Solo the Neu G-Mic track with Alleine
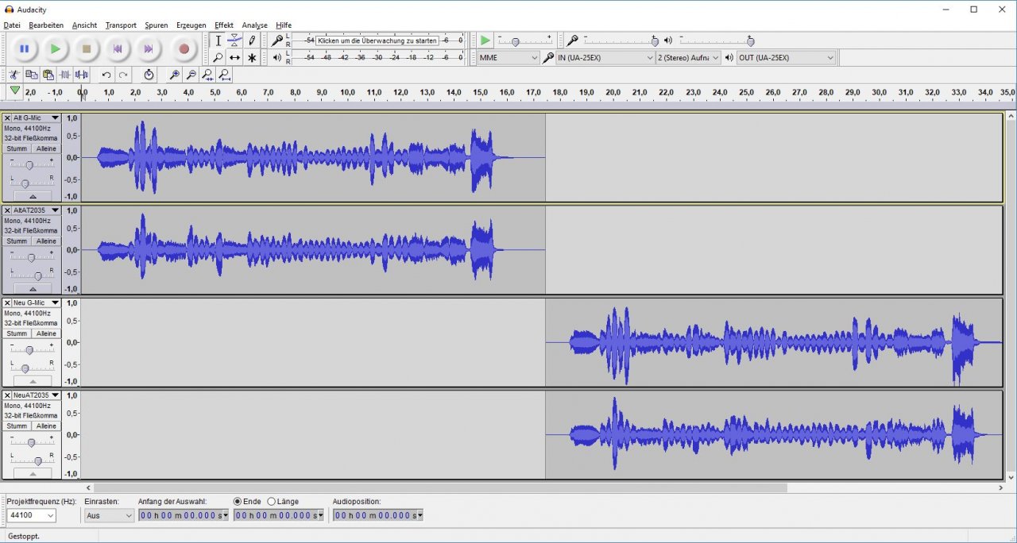 click(46, 333)
